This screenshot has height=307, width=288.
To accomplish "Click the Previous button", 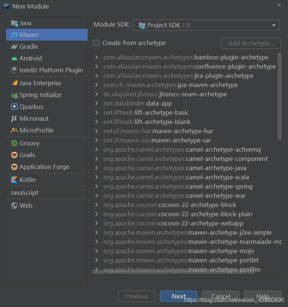I will 137,296.
